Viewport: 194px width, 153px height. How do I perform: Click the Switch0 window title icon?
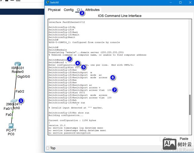point(47,2)
